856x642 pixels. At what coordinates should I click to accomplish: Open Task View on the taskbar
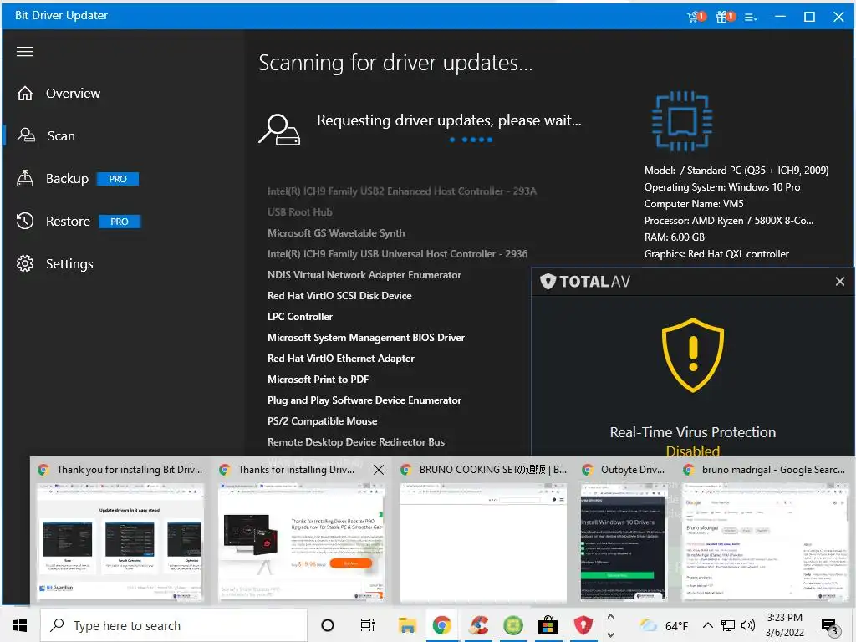[x=368, y=625]
